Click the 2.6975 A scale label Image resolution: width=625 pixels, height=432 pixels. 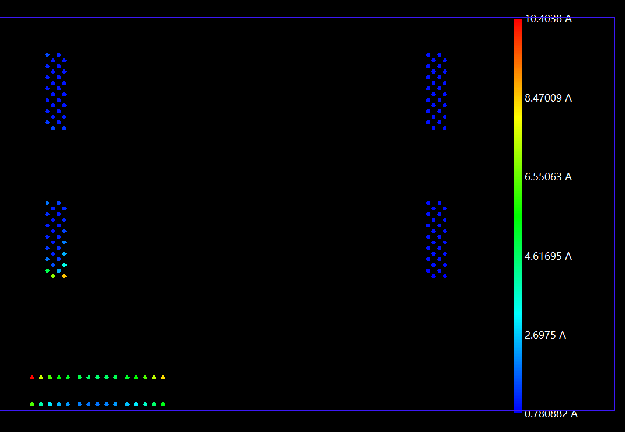545,335
